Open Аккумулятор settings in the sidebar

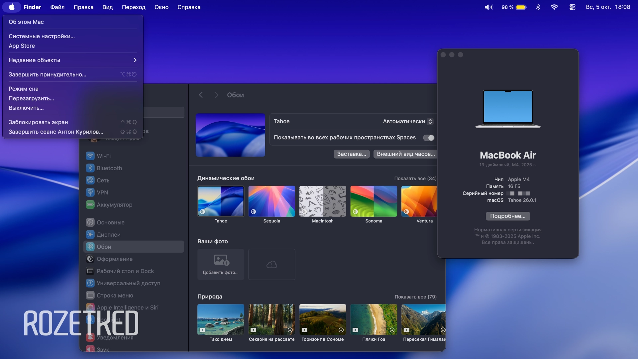(114, 205)
